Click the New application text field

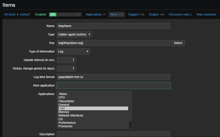pos(113,85)
